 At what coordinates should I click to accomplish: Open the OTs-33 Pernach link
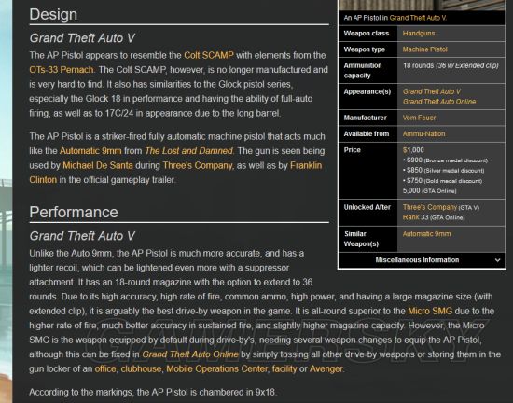click(x=62, y=70)
